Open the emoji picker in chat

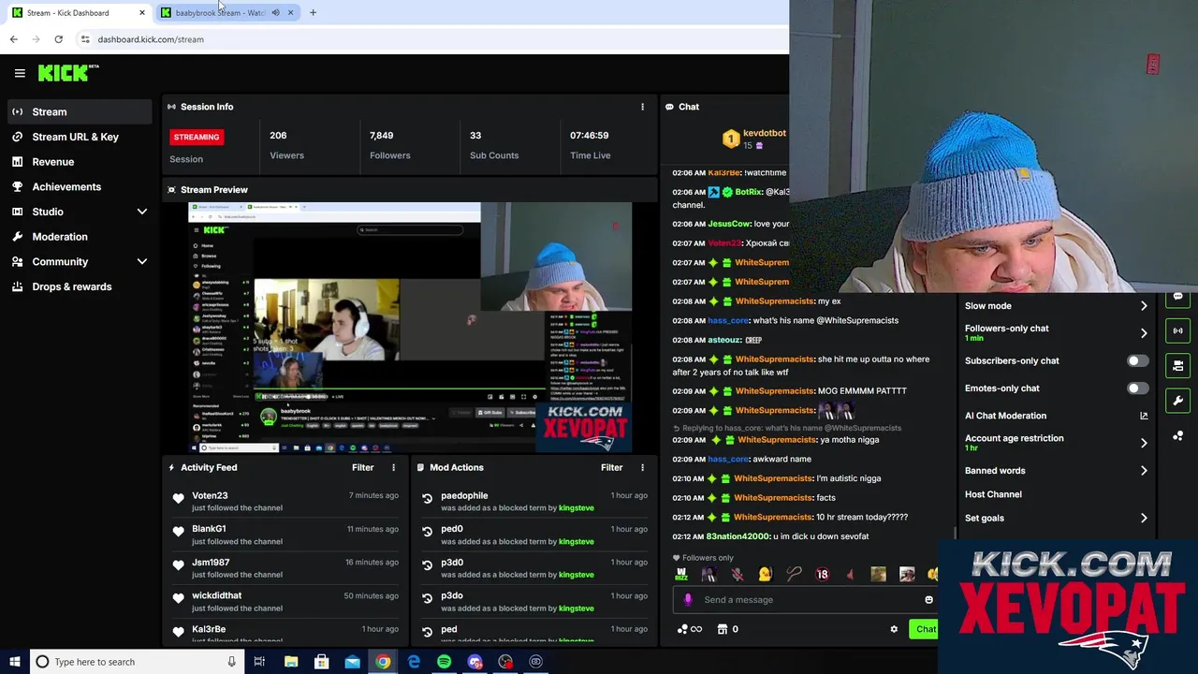[x=928, y=600]
